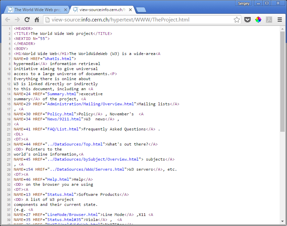Open the Help.html link
The image size is (287, 226).
pos(58,179)
